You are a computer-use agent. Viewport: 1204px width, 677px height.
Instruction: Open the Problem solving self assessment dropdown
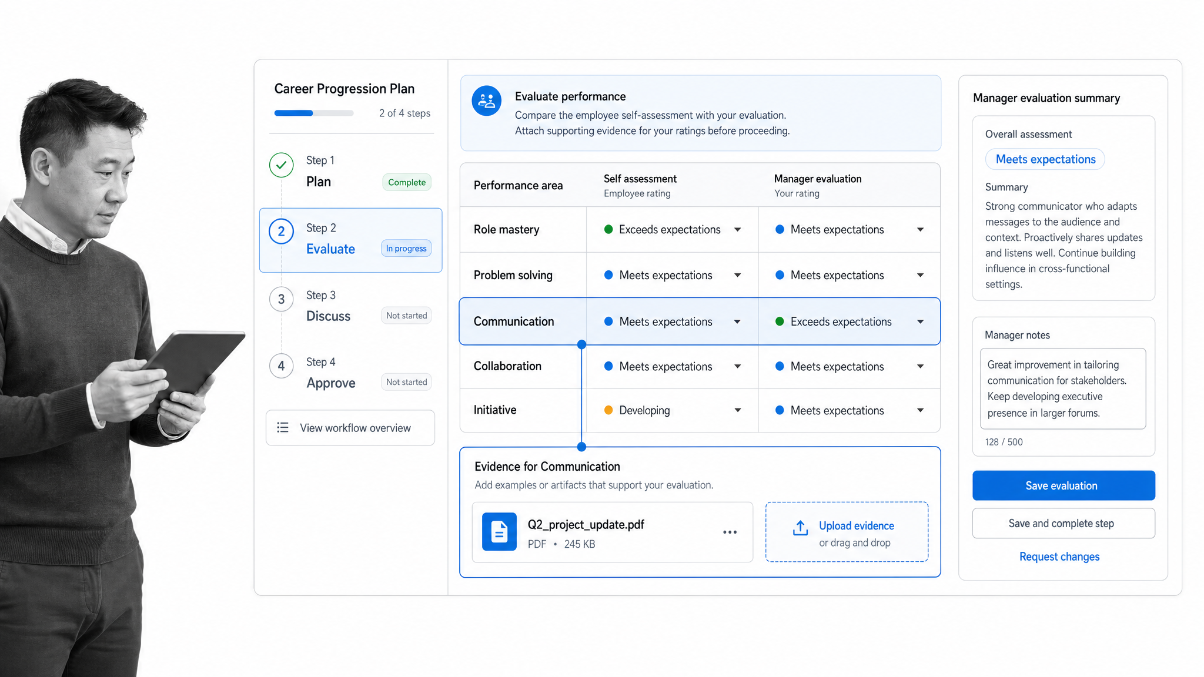pyautogui.click(x=672, y=275)
